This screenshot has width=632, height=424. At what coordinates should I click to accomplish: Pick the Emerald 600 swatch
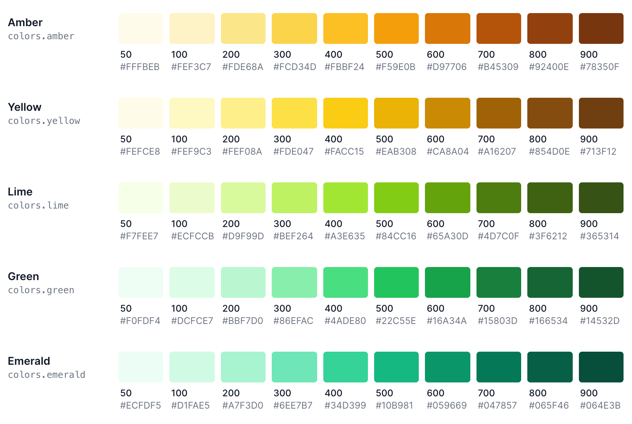click(448, 367)
